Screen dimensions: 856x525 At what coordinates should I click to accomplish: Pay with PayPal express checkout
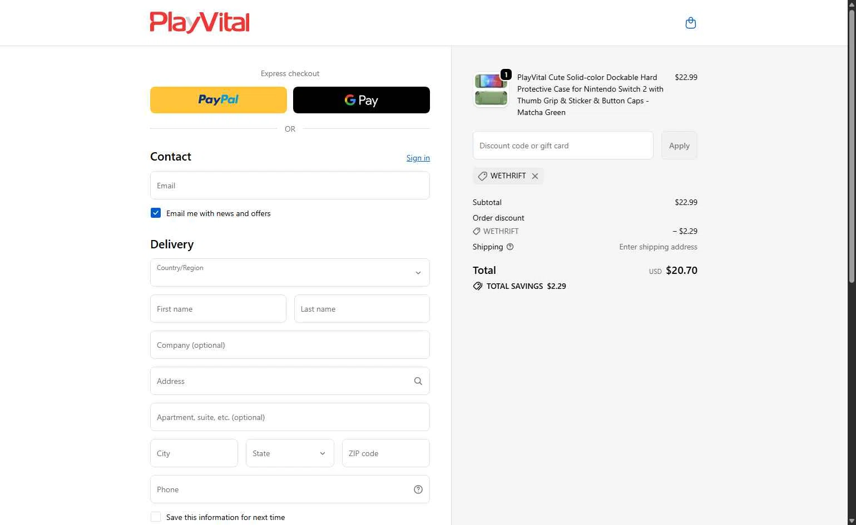click(219, 100)
